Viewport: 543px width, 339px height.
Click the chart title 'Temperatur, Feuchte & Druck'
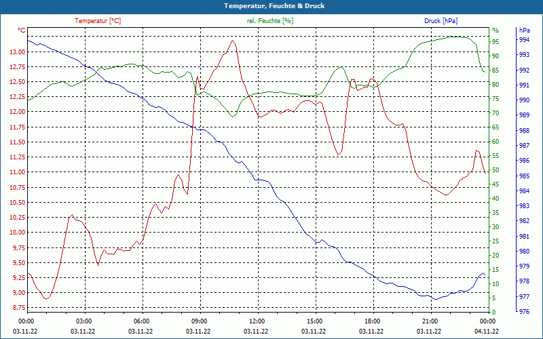tap(274, 6)
